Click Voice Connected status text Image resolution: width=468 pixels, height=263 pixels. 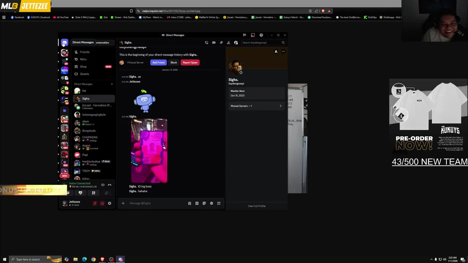point(80,183)
